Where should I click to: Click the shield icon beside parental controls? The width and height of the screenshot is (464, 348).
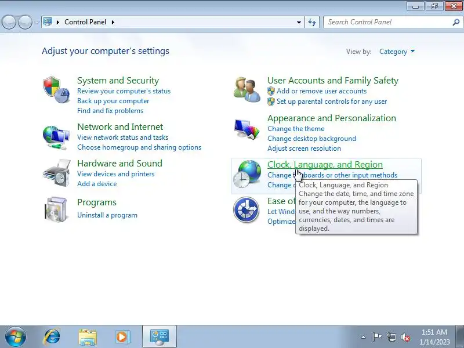[271, 101]
